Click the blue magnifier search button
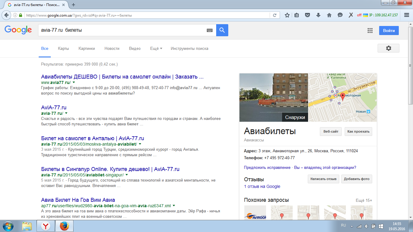Screen dimensions: 413x232 click(x=222, y=30)
